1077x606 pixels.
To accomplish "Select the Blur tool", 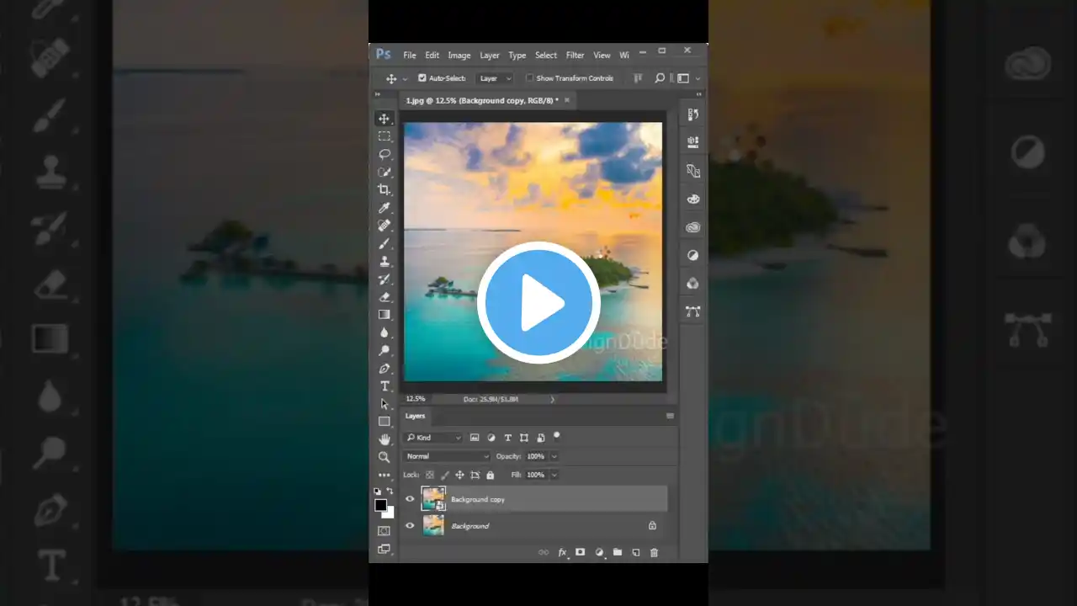I will 385,332.
